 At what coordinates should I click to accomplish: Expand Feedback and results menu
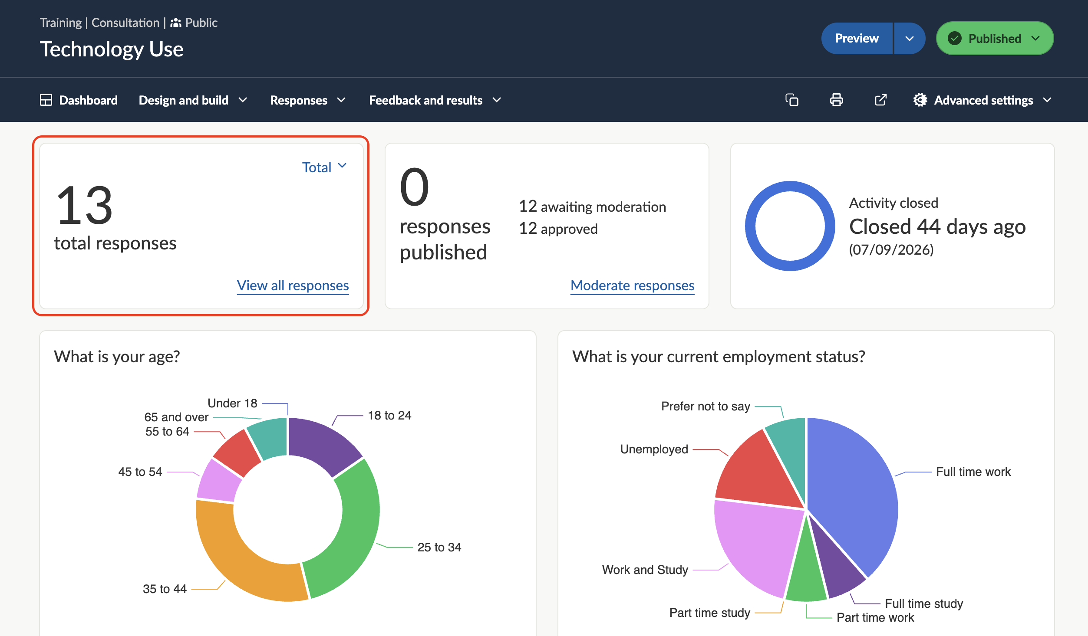(x=435, y=100)
